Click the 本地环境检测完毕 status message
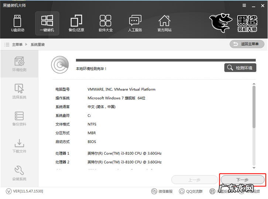This screenshot has height=199, width=268. [91, 69]
